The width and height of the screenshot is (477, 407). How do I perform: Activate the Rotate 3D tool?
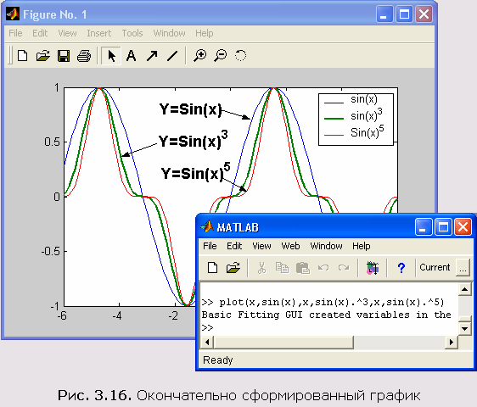pos(240,56)
